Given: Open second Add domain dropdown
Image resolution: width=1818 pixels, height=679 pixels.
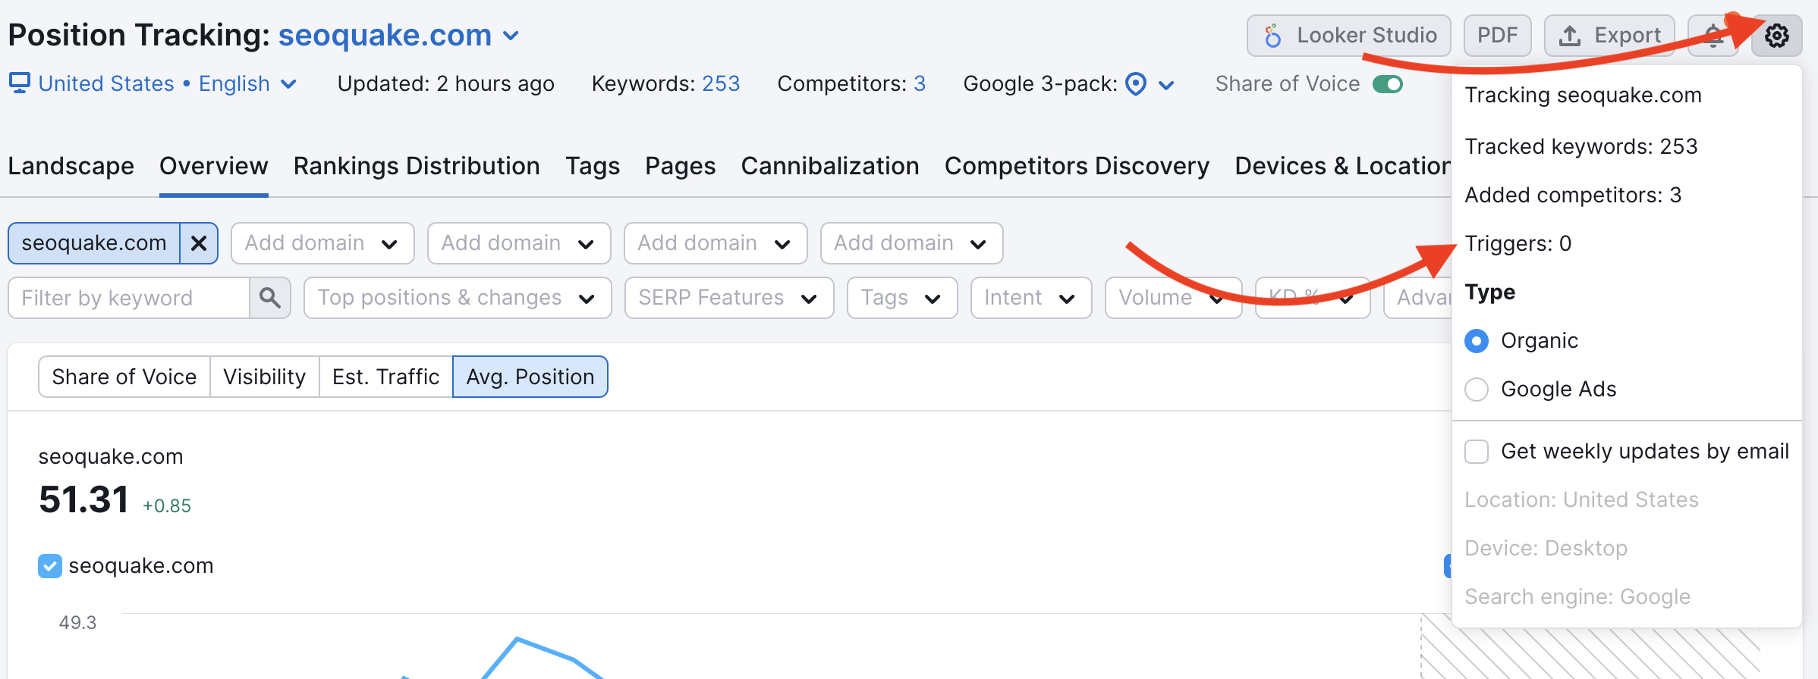Looking at the screenshot, I should [x=519, y=243].
